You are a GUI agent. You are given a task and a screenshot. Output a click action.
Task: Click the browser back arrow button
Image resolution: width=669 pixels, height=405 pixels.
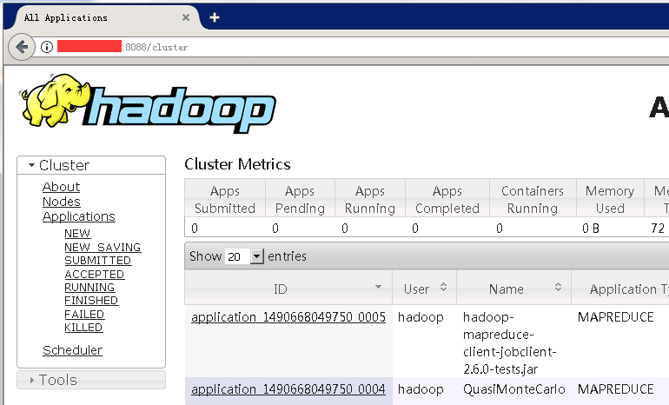(x=22, y=47)
